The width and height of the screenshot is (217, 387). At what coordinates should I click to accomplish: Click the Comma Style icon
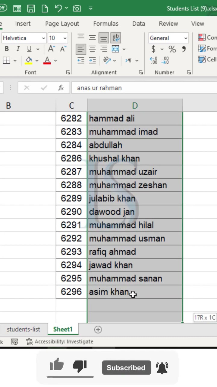(184, 49)
